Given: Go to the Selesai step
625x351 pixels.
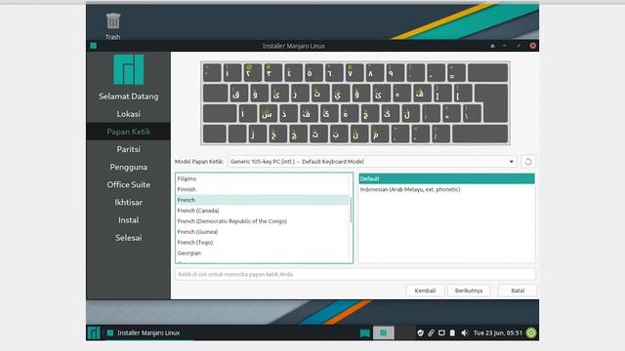Looking at the screenshot, I should click(x=128, y=238).
